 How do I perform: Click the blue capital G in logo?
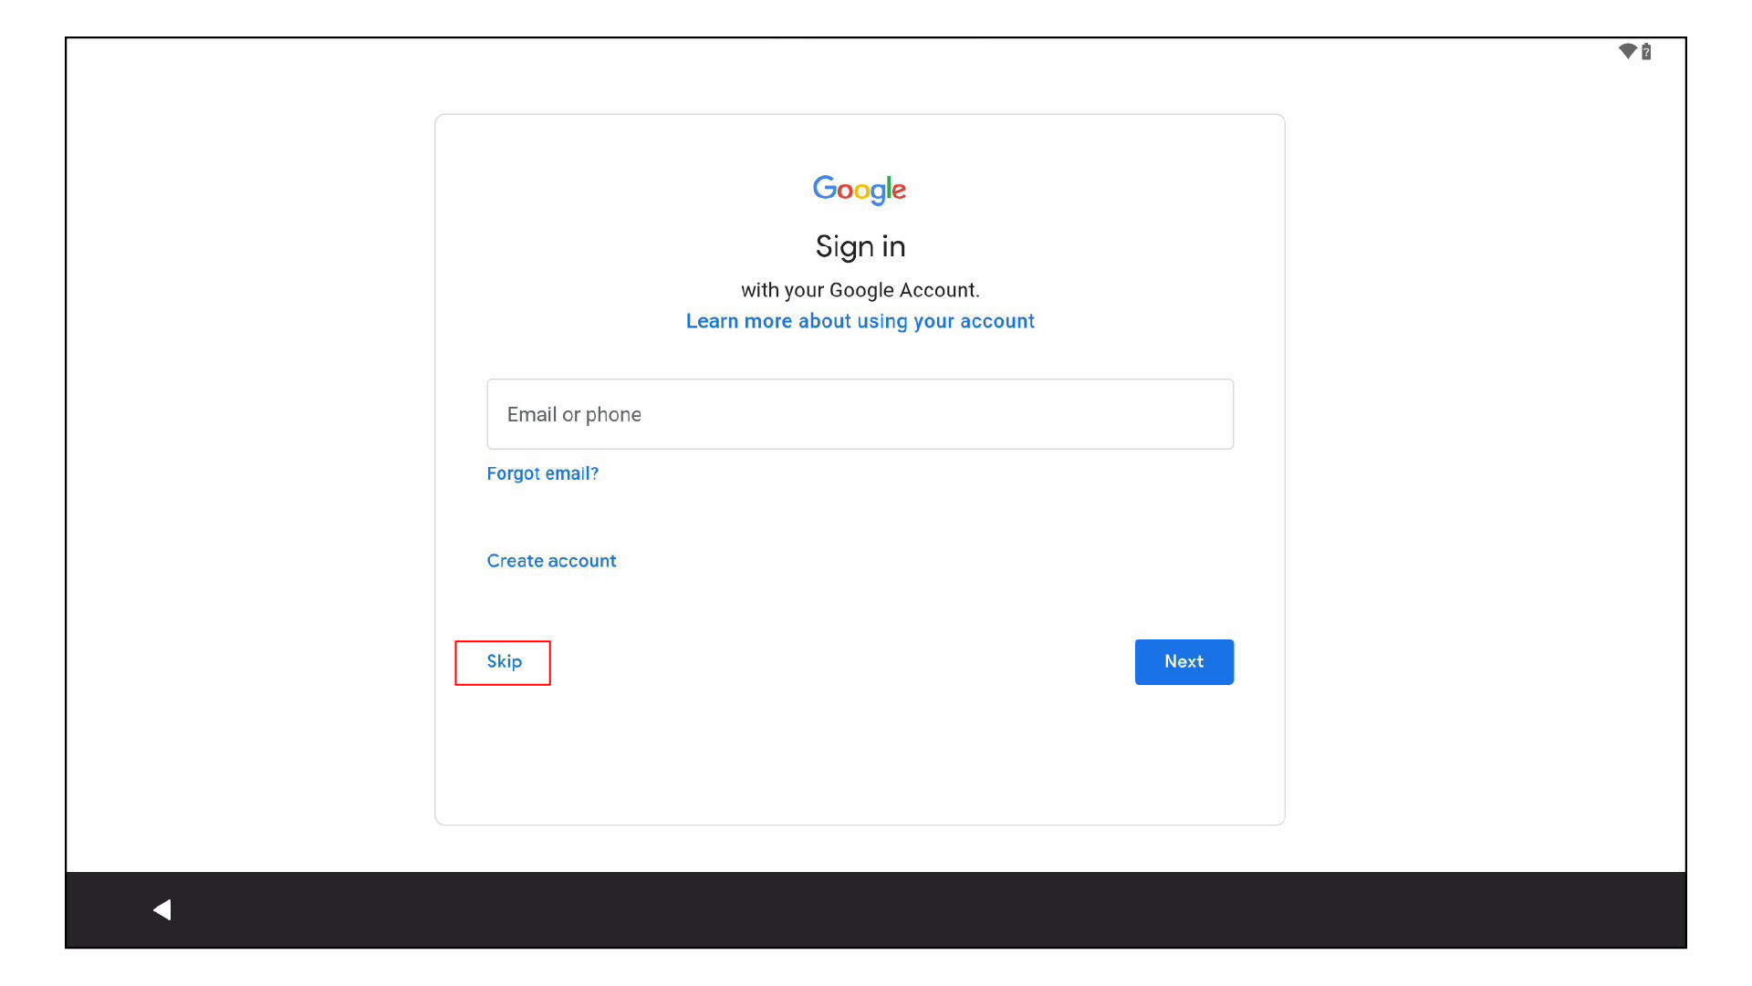(824, 187)
